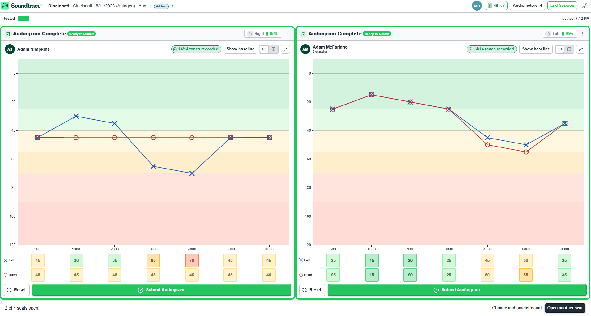Image resolution: width=591 pixels, height=316 pixels.
Task: Open Adam Simpkins panel kebab menu
Action: point(287,34)
